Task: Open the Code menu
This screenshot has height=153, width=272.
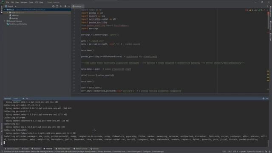Action: point(31,2)
